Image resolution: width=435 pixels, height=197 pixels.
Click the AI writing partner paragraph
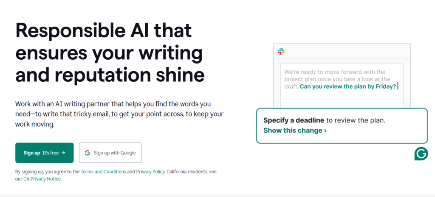coord(119,114)
